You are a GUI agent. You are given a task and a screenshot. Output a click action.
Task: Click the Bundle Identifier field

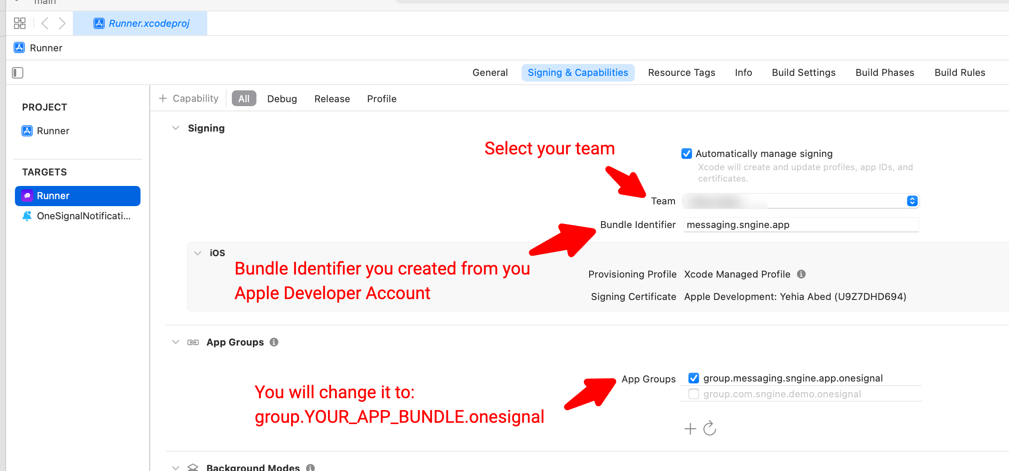coord(801,225)
